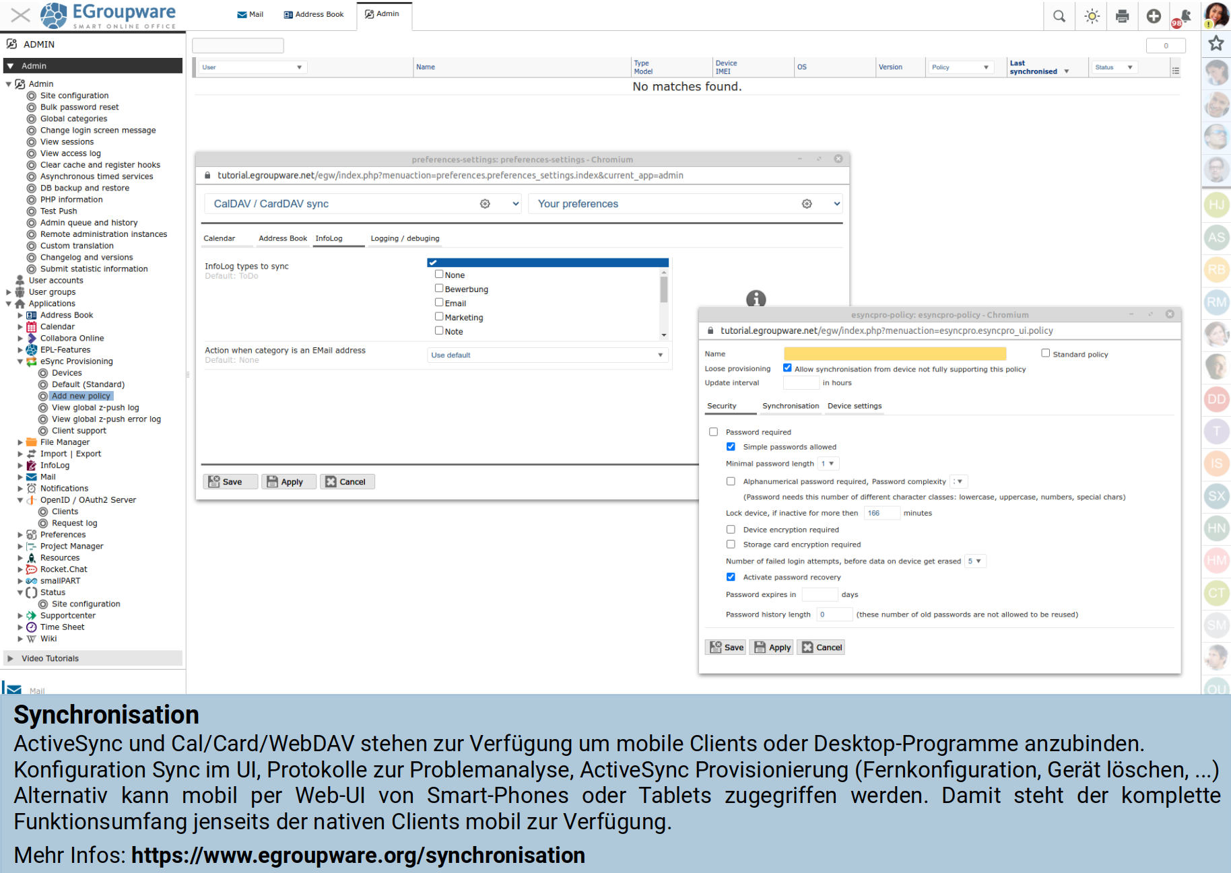Select View global z-push log item
1231x873 pixels.
coord(95,408)
